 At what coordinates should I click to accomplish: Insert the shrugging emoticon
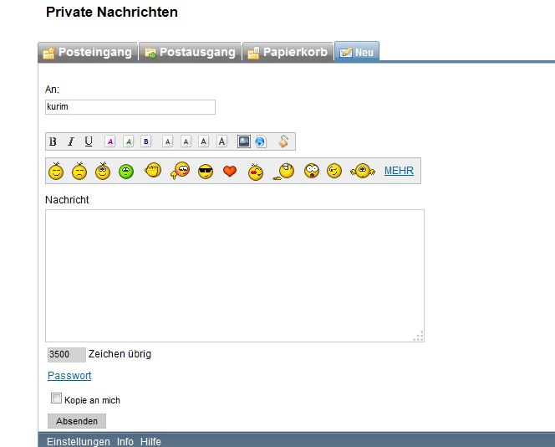[x=363, y=171]
